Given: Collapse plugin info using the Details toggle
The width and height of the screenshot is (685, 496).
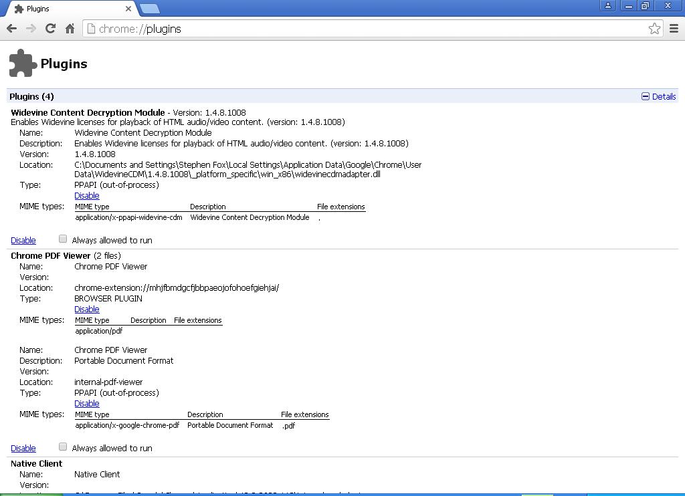Looking at the screenshot, I should [658, 96].
